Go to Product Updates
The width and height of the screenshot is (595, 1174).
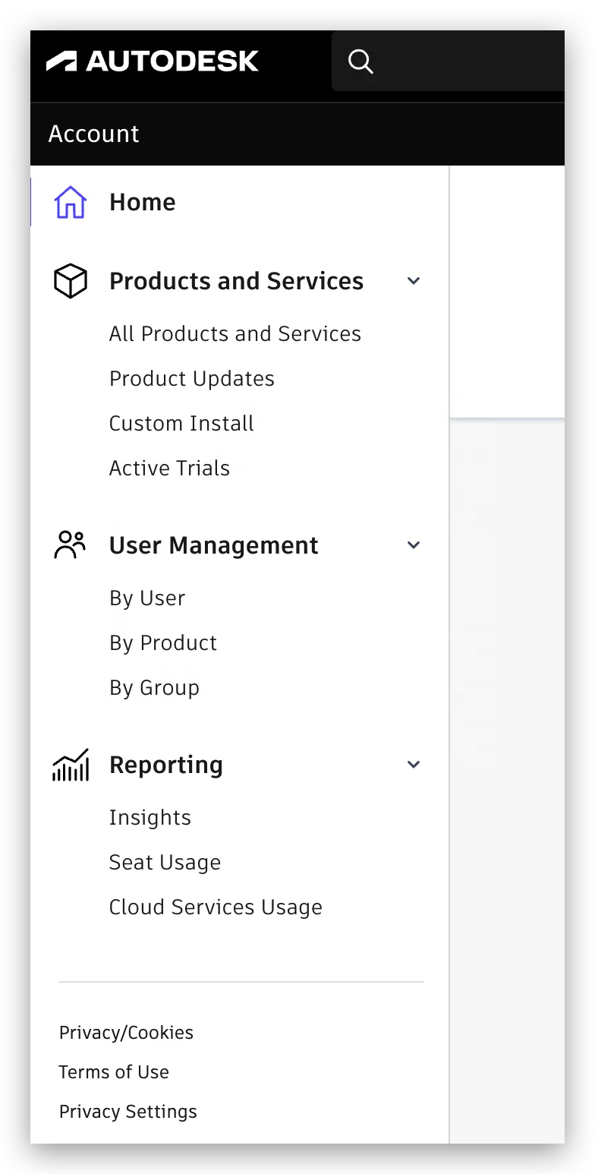point(191,379)
